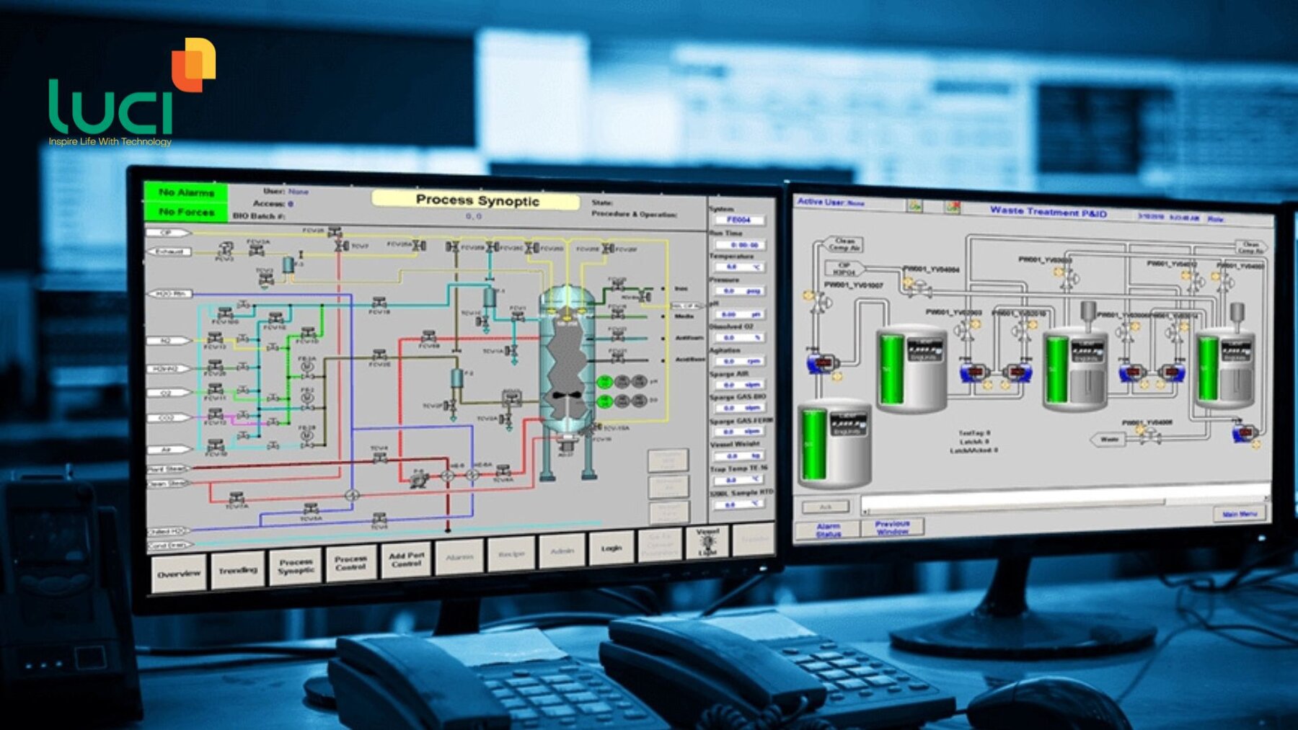Click the Login button
This screenshot has height=730, width=1298.
click(611, 548)
